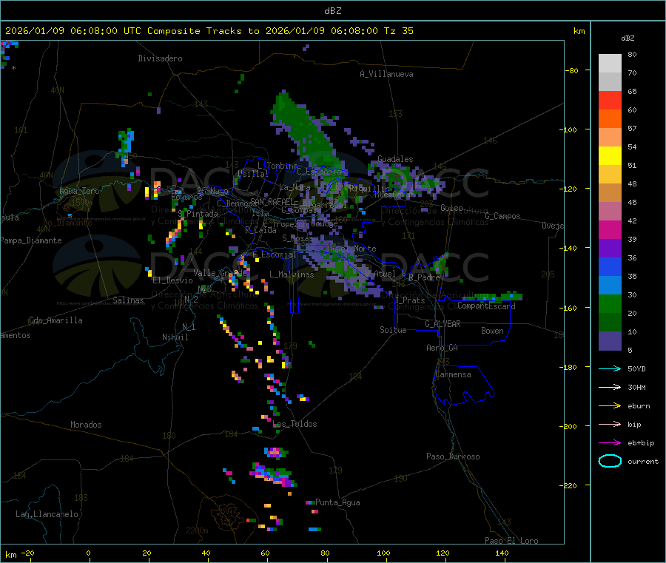Click the Punta_Agua map label

337,502
